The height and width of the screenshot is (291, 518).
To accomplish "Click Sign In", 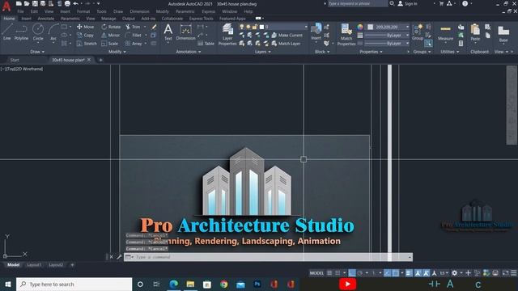I will pos(407,3).
